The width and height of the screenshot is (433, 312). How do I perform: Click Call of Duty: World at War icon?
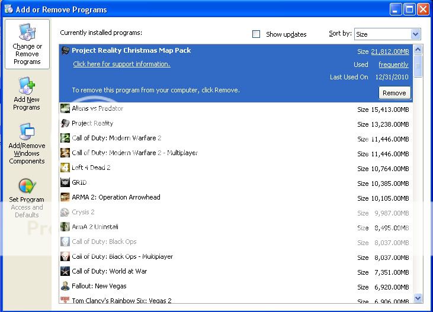(65, 271)
